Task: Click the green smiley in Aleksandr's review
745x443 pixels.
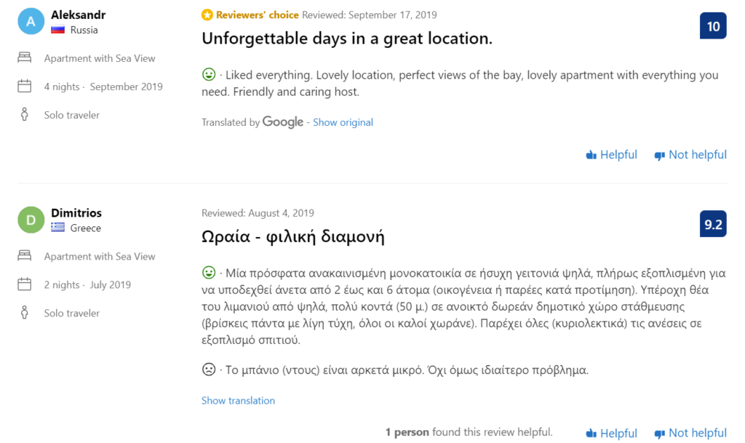Action: (209, 75)
